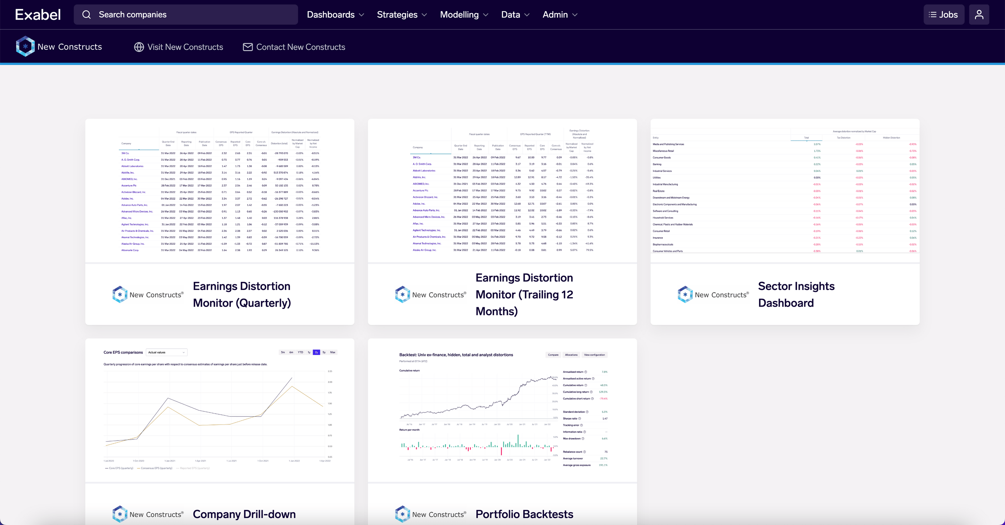Open the Admin menu
Image resolution: width=1005 pixels, height=525 pixels.
(559, 15)
